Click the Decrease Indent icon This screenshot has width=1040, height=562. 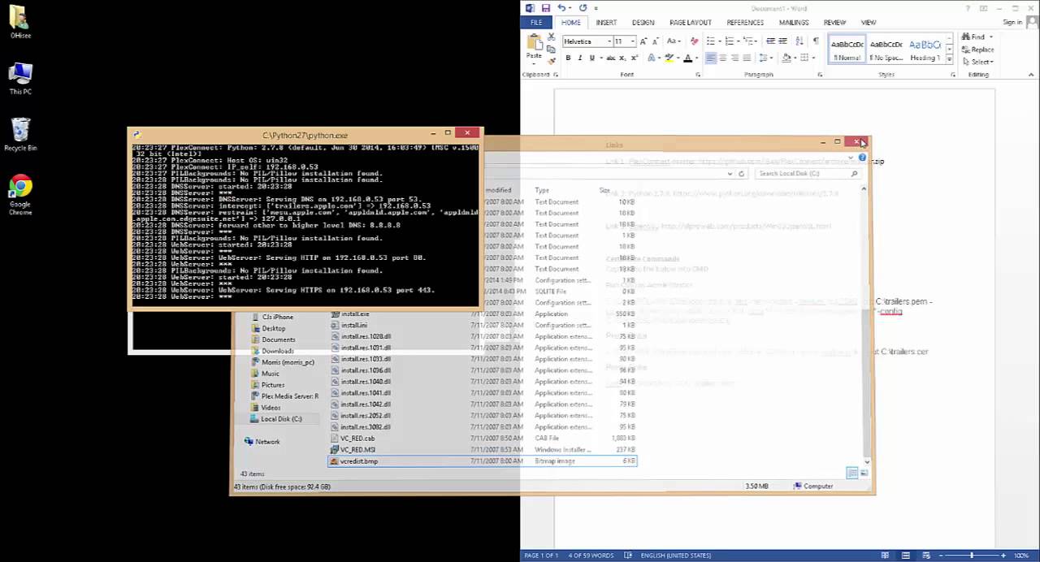(x=771, y=41)
